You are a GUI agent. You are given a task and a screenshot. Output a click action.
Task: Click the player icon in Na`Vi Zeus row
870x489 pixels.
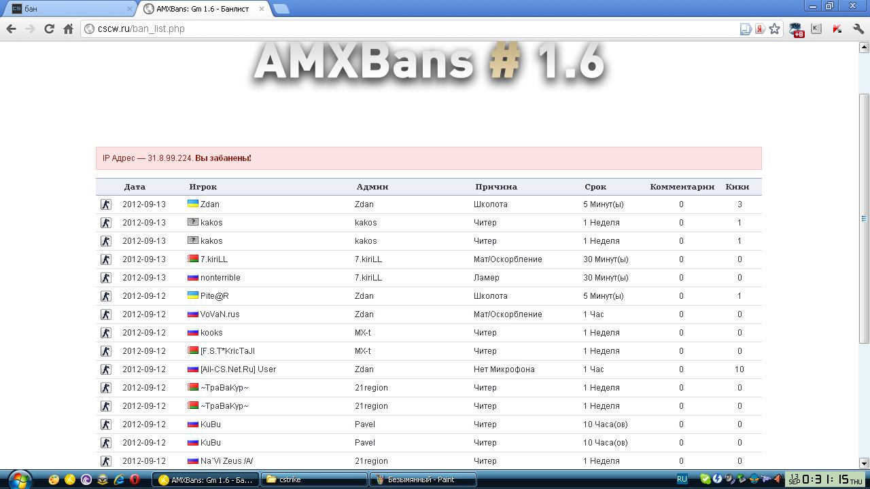click(105, 460)
